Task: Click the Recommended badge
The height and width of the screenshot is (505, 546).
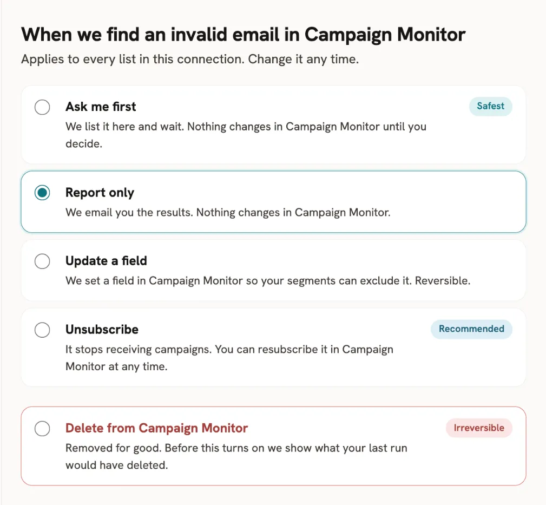Action: (x=471, y=329)
